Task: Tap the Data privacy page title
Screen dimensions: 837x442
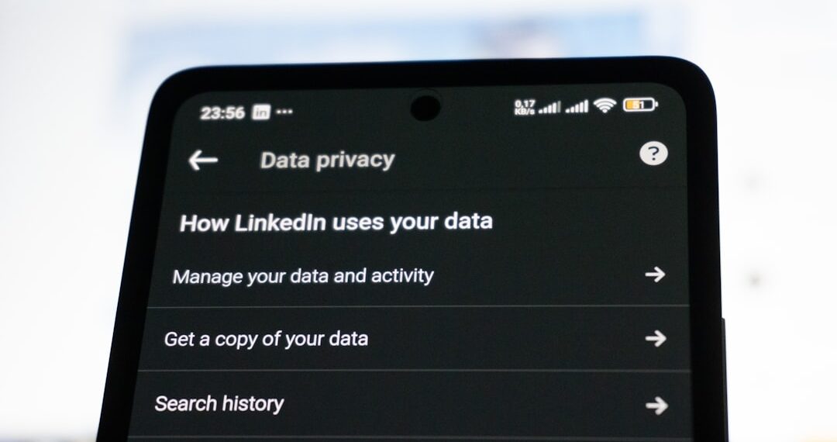Action: coord(327,161)
